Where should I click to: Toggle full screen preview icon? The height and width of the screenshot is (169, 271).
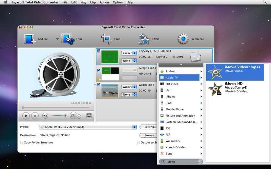pyautogui.click(x=89, y=116)
